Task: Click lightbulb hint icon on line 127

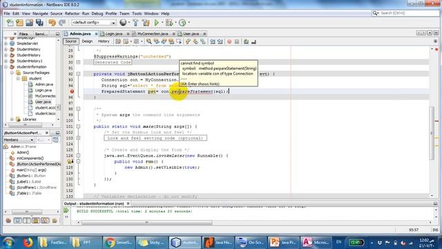Action: (x=70, y=161)
